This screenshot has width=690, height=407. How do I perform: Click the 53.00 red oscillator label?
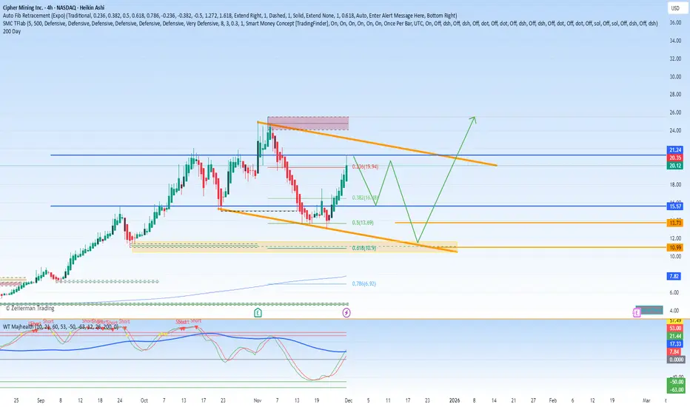(675, 329)
